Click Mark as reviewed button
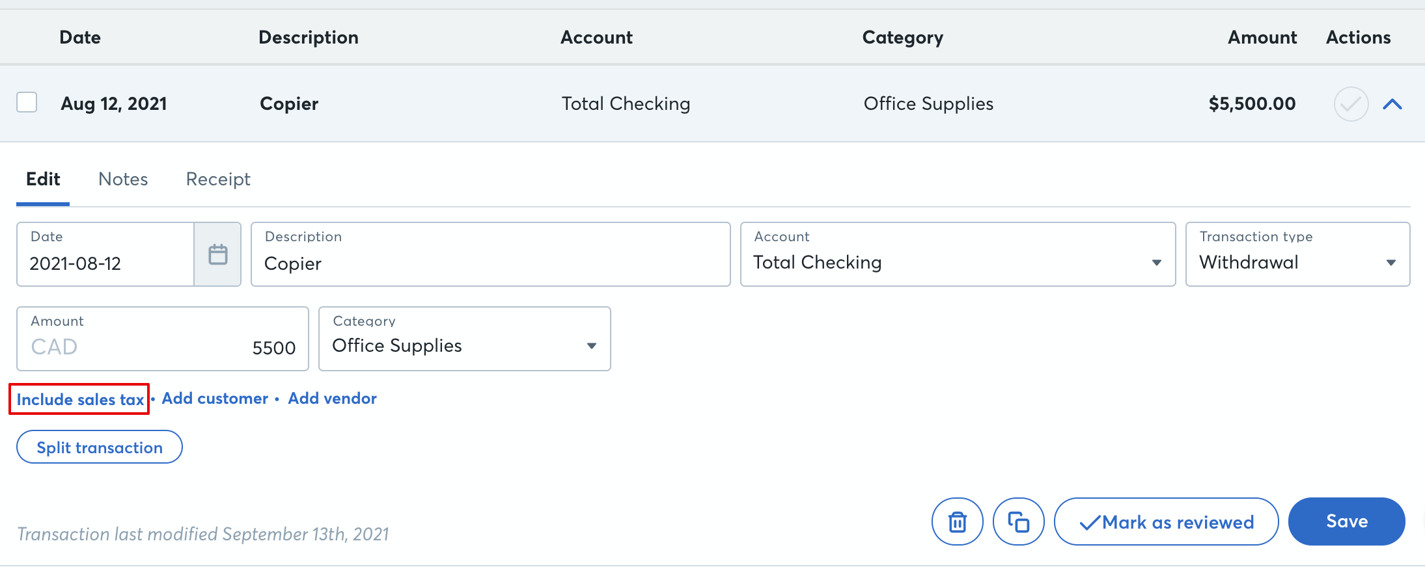Viewport: 1425px width, 567px height. click(x=1165, y=521)
